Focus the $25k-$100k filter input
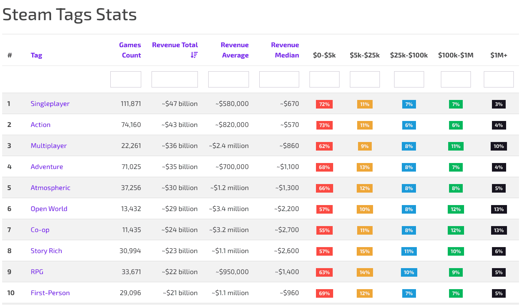Viewport: 522px width, 305px height. click(x=409, y=79)
